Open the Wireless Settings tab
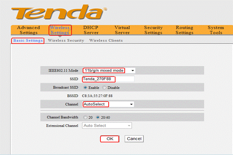 [60, 30]
